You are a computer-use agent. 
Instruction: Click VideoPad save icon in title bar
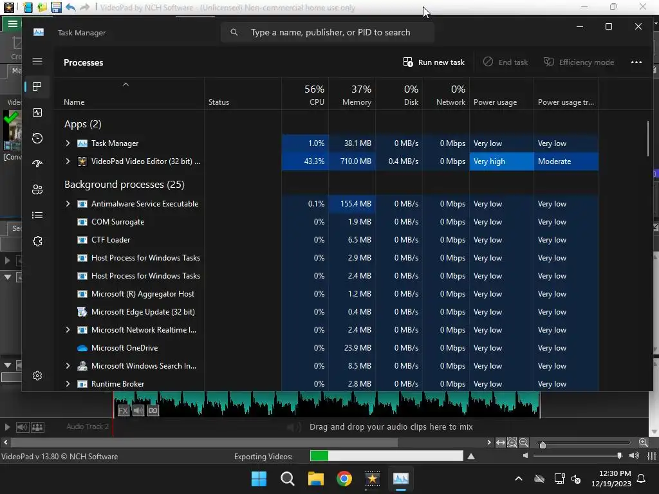(56, 7)
